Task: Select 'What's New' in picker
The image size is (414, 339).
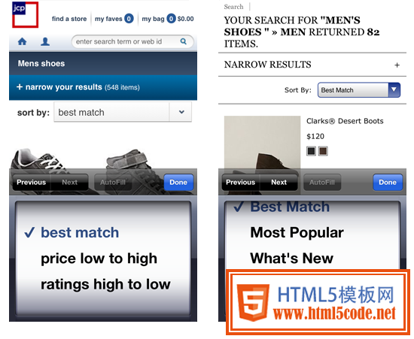Action: [291, 258]
